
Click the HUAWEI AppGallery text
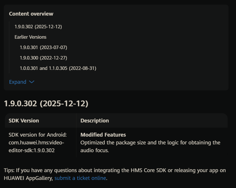click(28, 178)
